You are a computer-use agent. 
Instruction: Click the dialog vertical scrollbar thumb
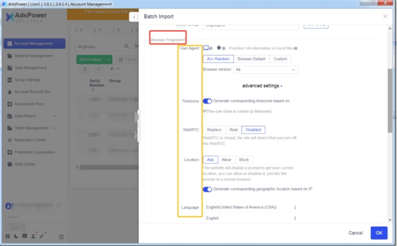(x=390, y=100)
